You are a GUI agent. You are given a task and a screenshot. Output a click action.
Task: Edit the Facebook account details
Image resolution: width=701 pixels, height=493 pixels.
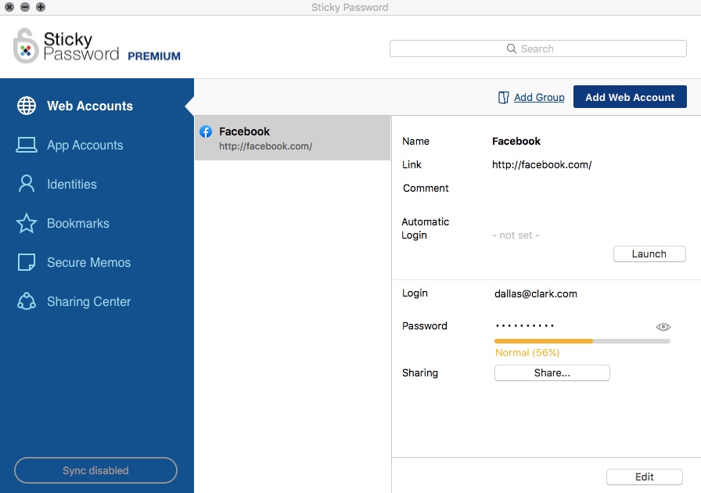pyautogui.click(x=644, y=477)
